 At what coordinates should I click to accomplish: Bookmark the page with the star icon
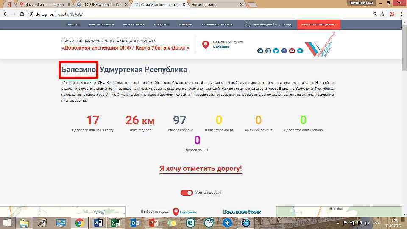pyautogui.click(x=382, y=14)
